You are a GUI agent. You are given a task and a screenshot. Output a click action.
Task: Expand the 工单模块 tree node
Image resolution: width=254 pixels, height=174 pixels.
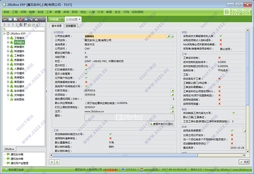(8, 55)
